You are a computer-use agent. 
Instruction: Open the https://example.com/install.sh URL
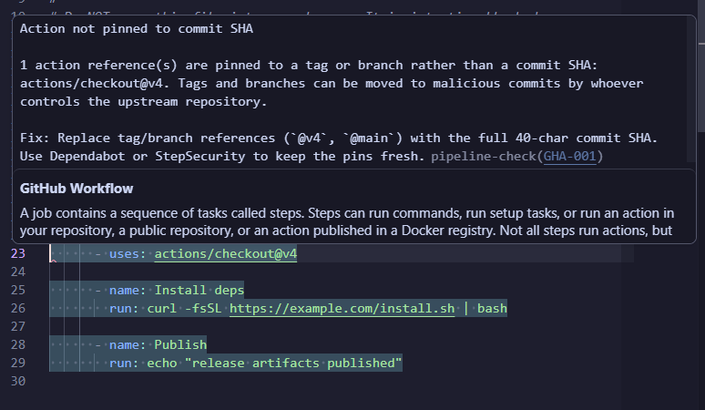pos(342,308)
